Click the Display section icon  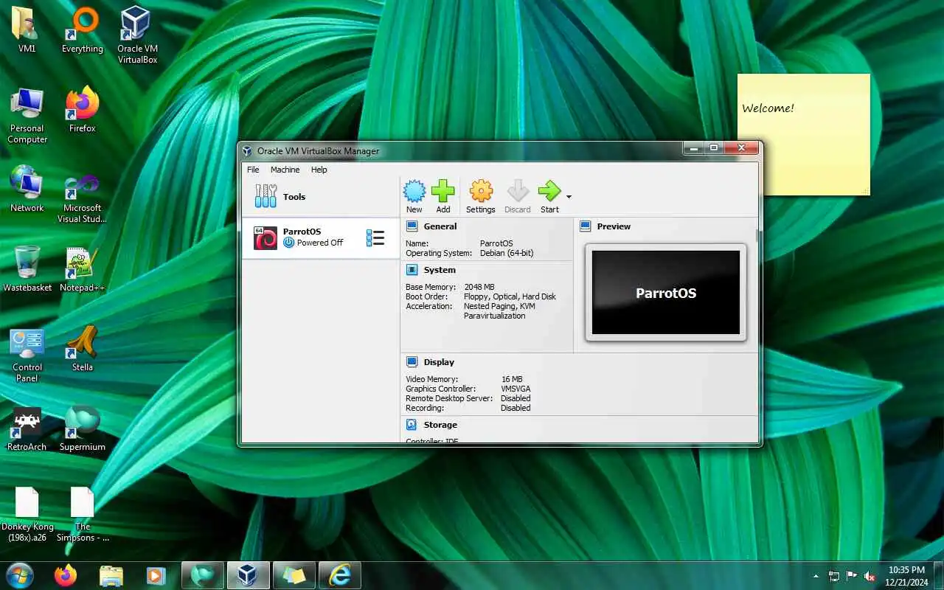pyautogui.click(x=412, y=362)
